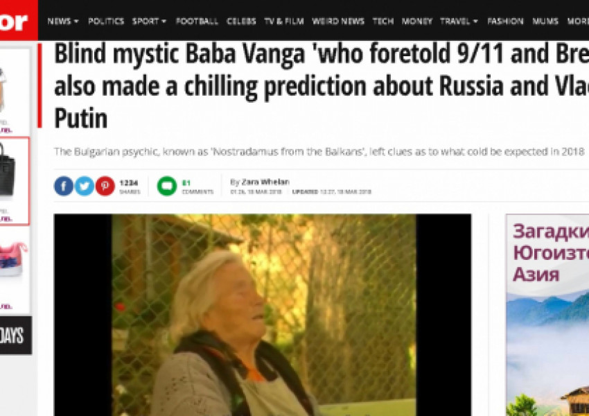Open the black handbag sidebar ad

pos(14,181)
